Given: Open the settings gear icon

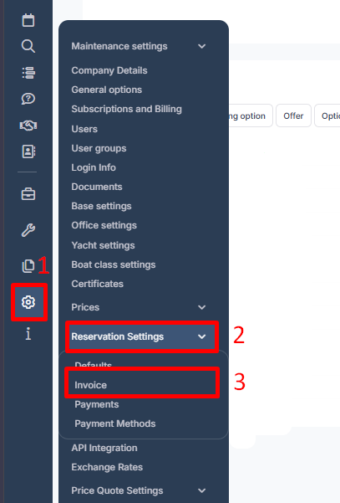Looking at the screenshot, I should click(28, 302).
